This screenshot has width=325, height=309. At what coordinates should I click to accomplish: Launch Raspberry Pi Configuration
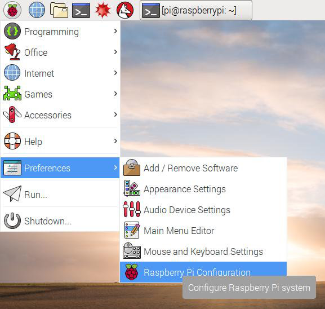point(203,272)
